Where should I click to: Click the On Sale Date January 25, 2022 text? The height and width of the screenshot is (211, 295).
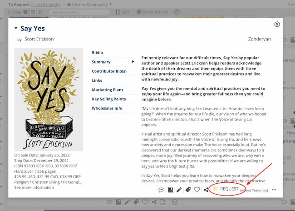click(x=42, y=155)
